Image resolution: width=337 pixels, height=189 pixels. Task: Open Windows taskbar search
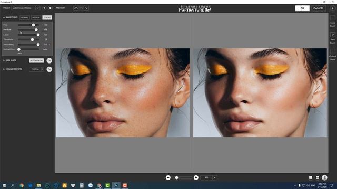point(13,185)
